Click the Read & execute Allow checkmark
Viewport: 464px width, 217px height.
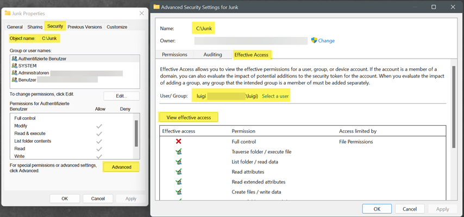click(99, 133)
